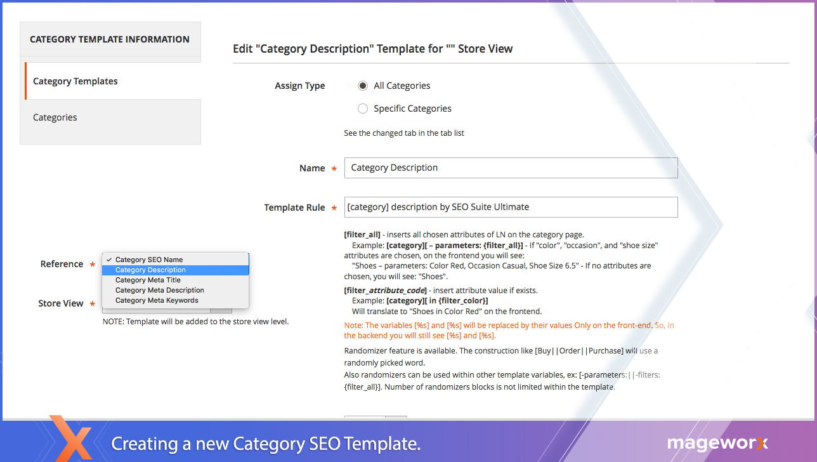This screenshot has width=817, height=462.
Task: Click the Store View field label
Action: (60, 303)
